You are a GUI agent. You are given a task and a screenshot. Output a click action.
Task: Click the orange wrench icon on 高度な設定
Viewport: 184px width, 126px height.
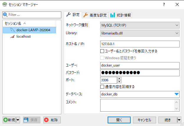click(86, 15)
